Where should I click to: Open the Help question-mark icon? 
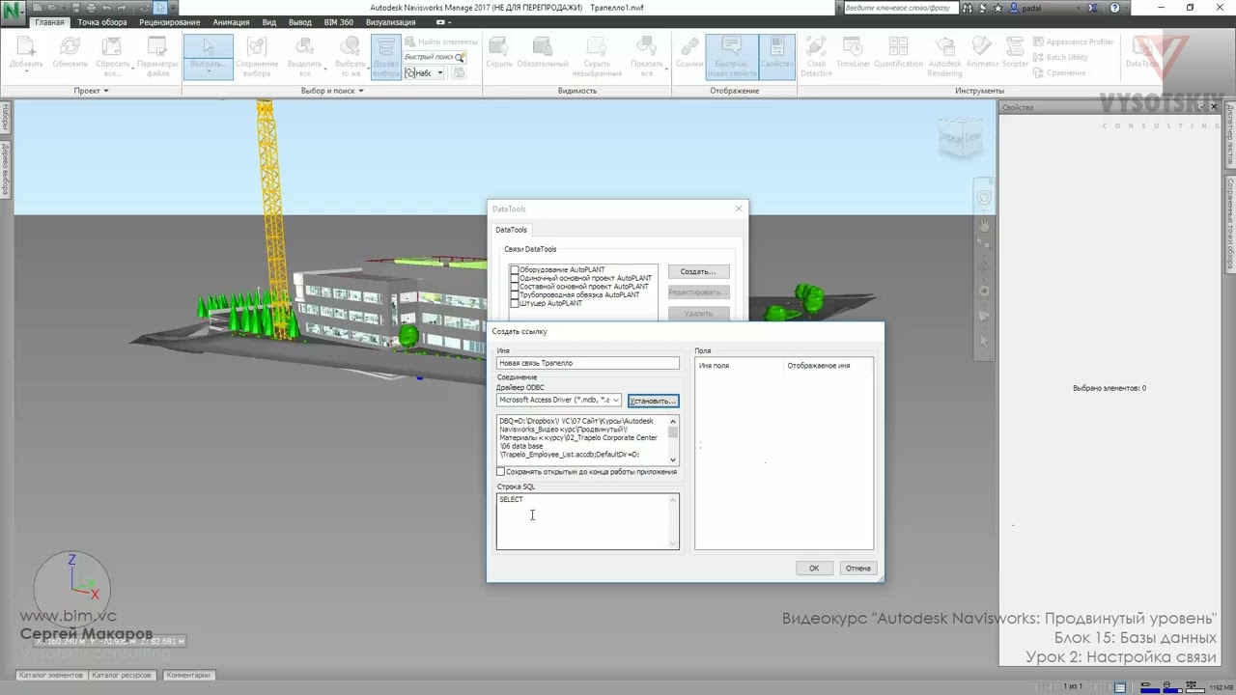[1115, 8]
